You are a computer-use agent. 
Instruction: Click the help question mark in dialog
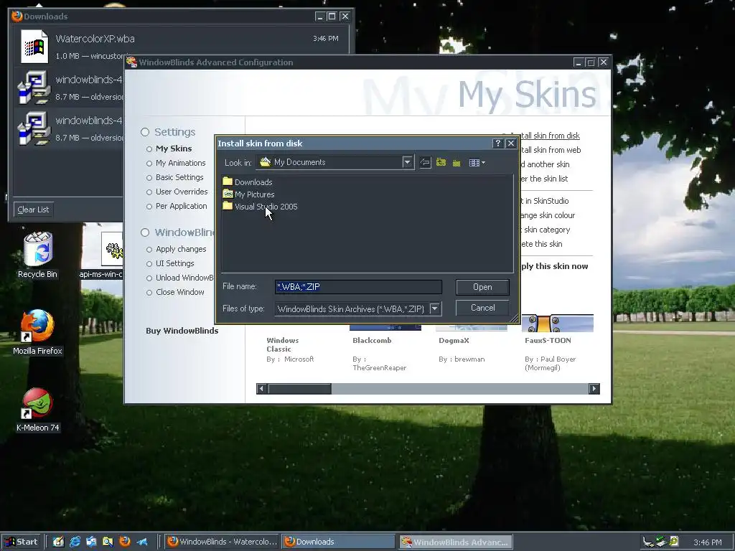(x=498, y=143)
